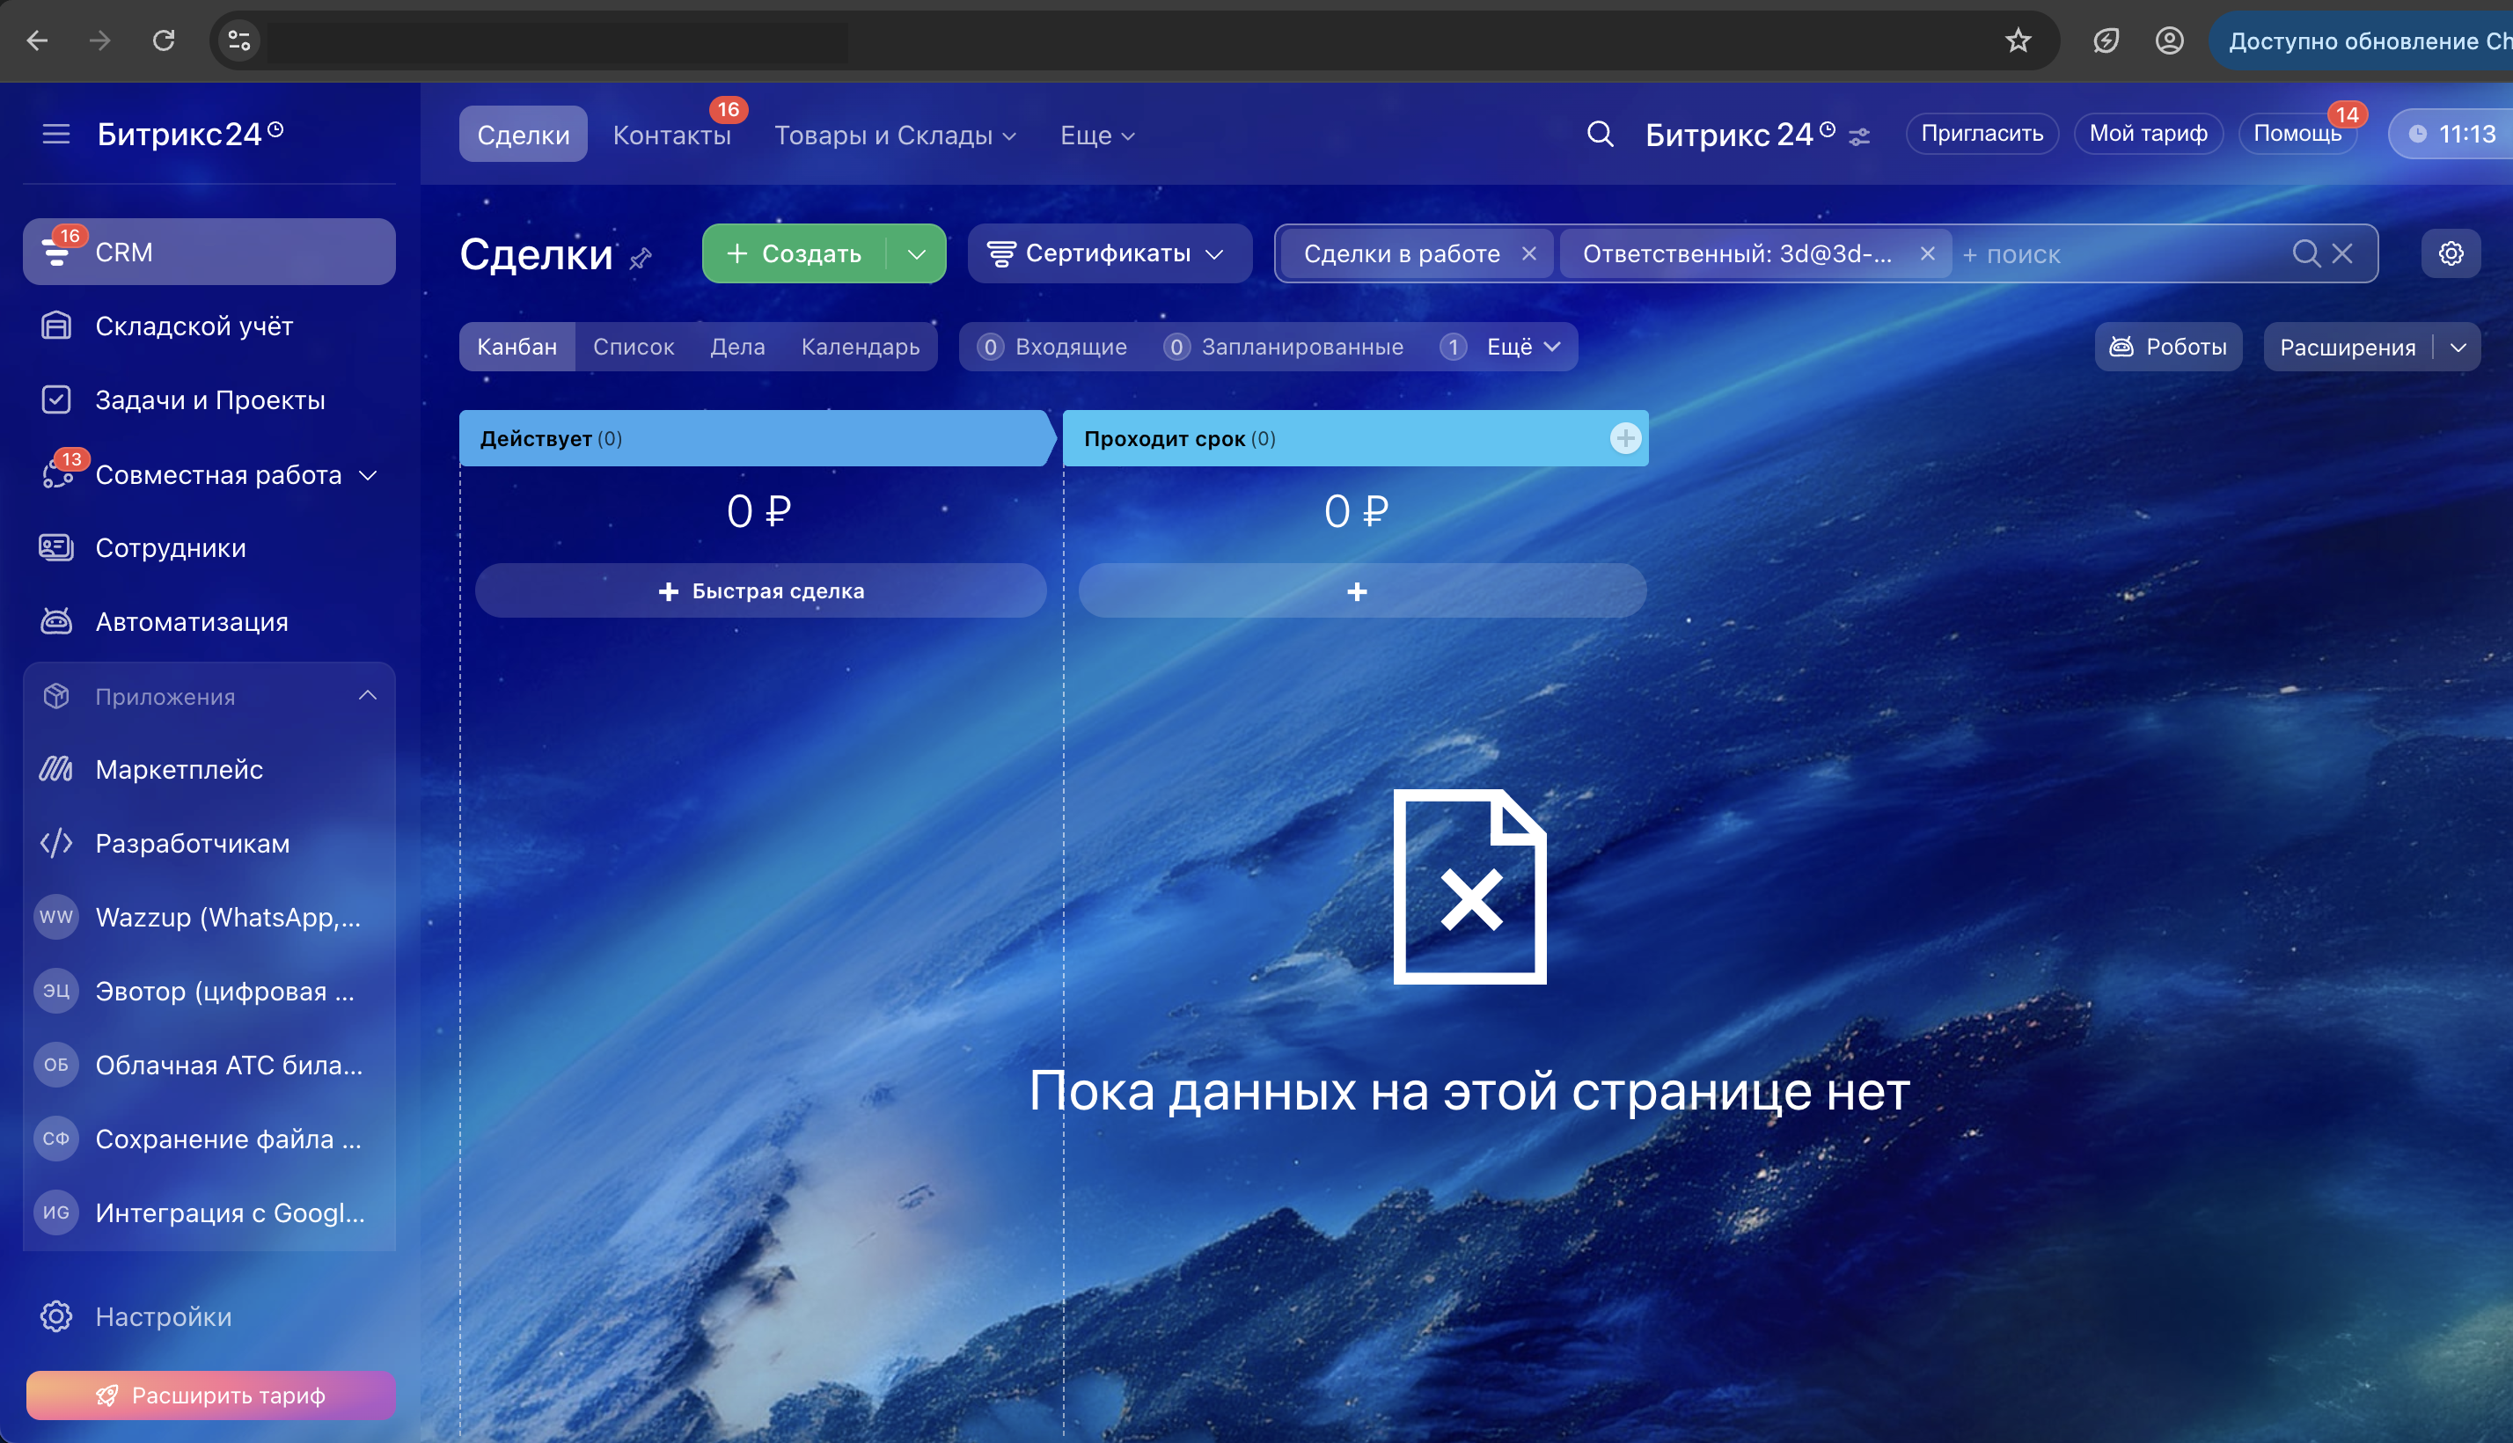Open the kanban settings gear icon

(2451, 253)
